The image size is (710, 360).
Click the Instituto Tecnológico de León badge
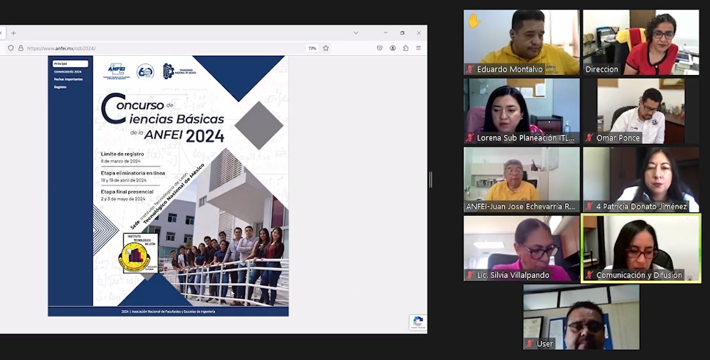141,253
